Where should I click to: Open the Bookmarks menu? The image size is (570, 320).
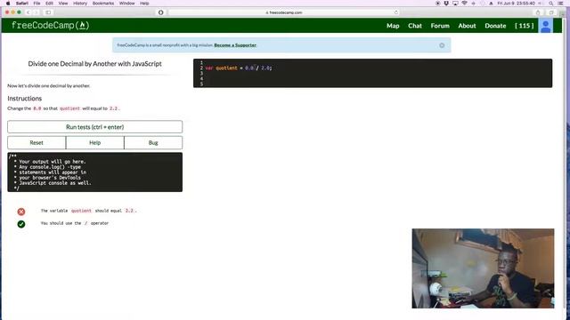pos(103,4)
